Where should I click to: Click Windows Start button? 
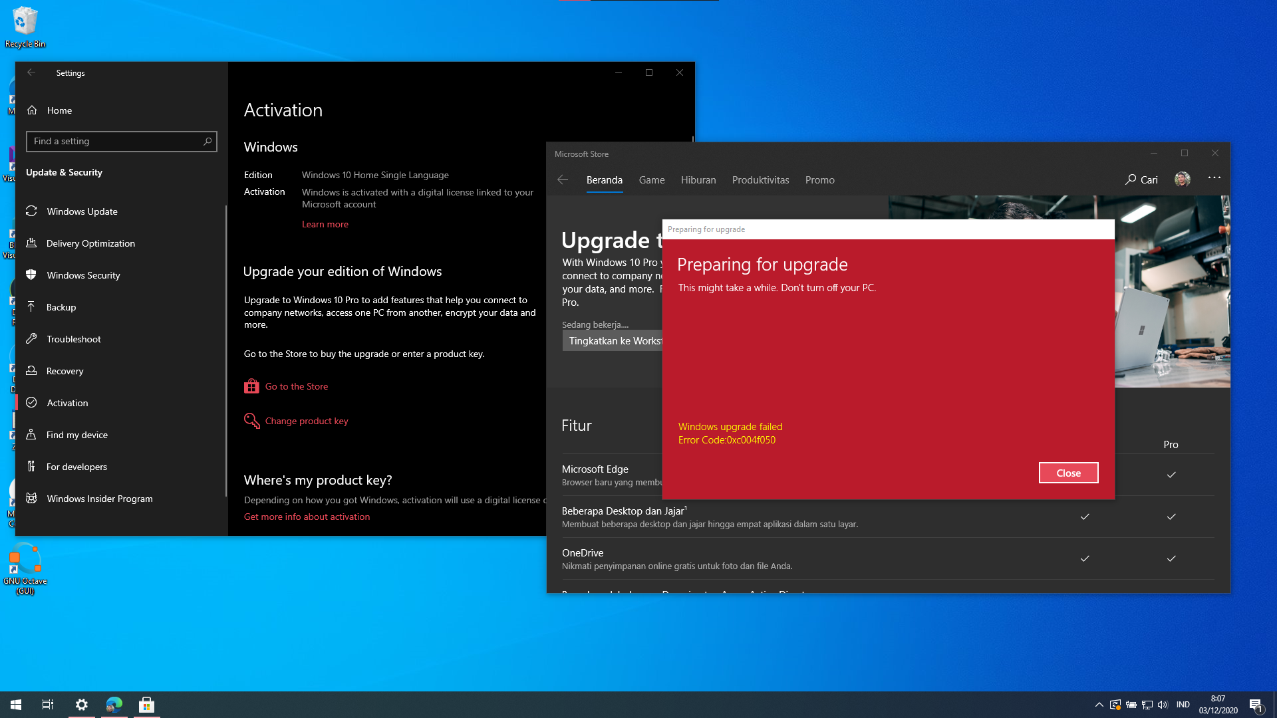16,705
